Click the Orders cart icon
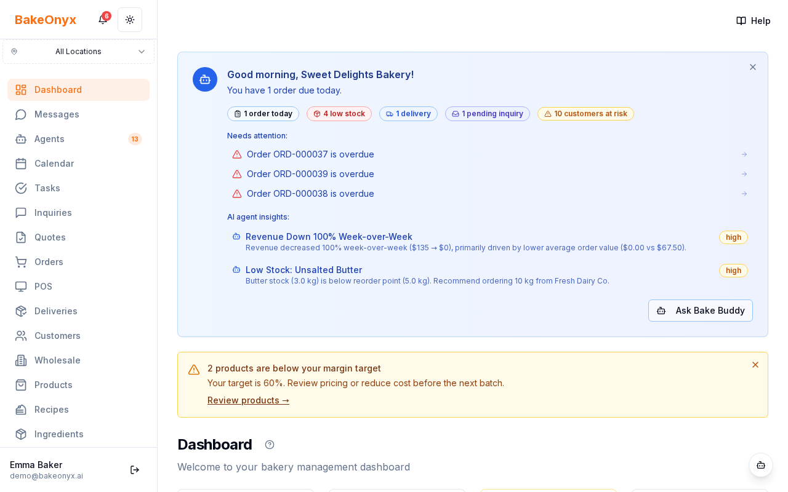Screen dimensions: 788x492 click(21, 262)
